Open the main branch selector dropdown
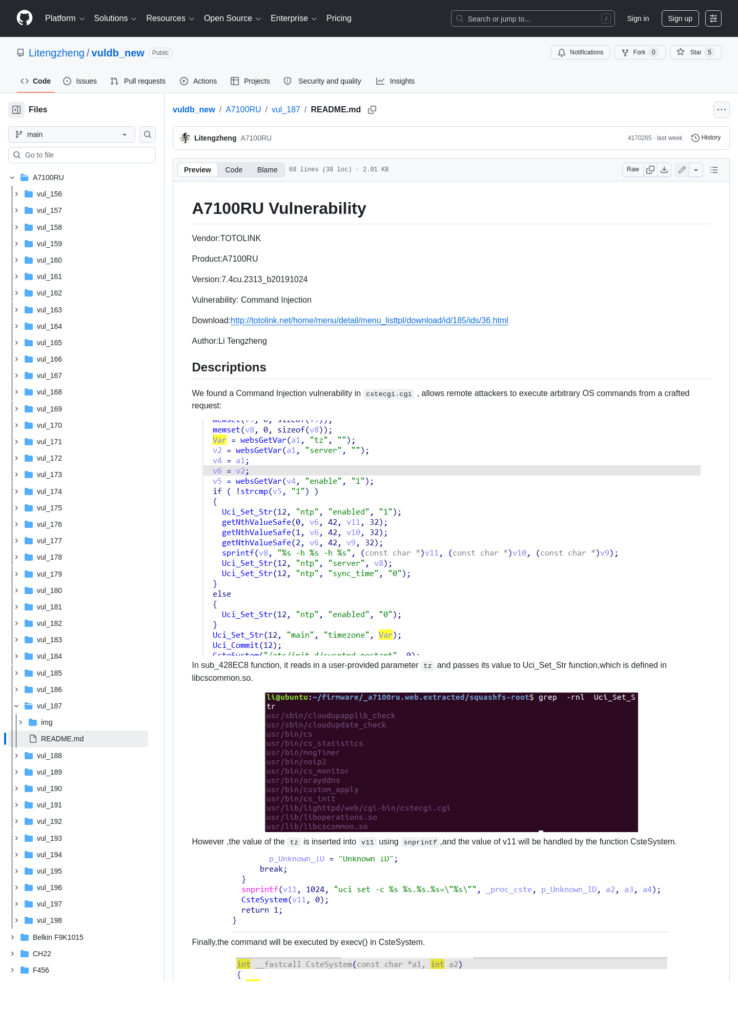Viewport: 738px width, 1026px height. coord(72,134)
